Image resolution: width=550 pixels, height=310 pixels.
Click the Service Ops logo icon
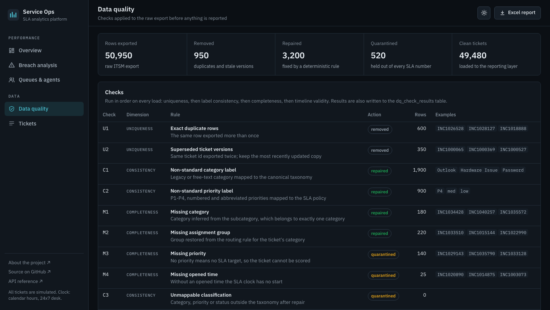coord(13,15)
